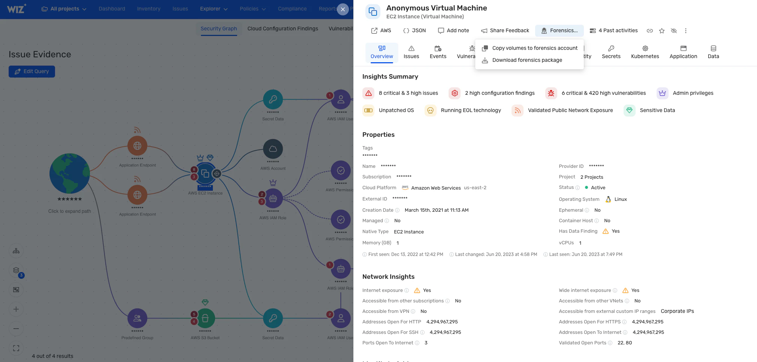Viewport: 757px width, 362px height.
Task: Click fit-to-screen fullscreen icon on graph
Action: click(x=16, y=349)
